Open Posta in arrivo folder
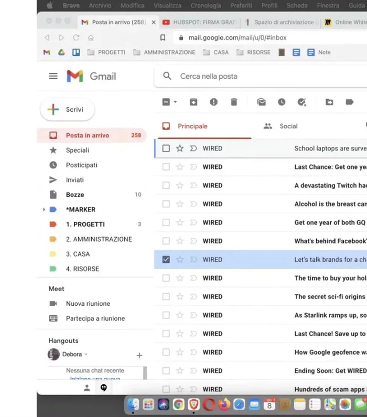This screenshot has height=417, width=367. [x=92, y=135]
